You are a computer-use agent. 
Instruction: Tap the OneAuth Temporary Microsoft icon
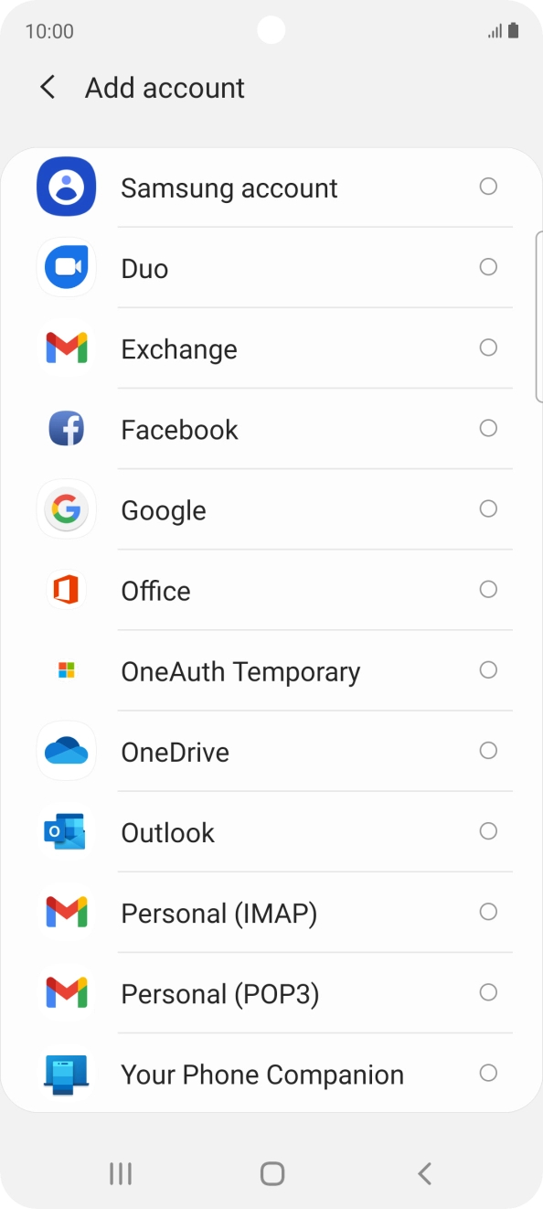pos(66,670)
